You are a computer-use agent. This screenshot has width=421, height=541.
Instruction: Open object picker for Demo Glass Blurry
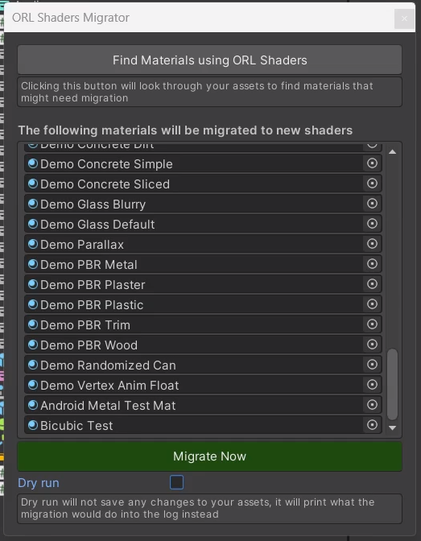click(x=372, y=203)
